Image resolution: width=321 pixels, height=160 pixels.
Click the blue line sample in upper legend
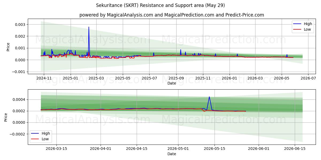pos(297,24)
